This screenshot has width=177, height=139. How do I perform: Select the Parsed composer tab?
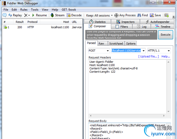(x=91, y=43)
